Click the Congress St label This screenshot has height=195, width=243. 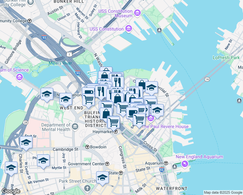122,157
